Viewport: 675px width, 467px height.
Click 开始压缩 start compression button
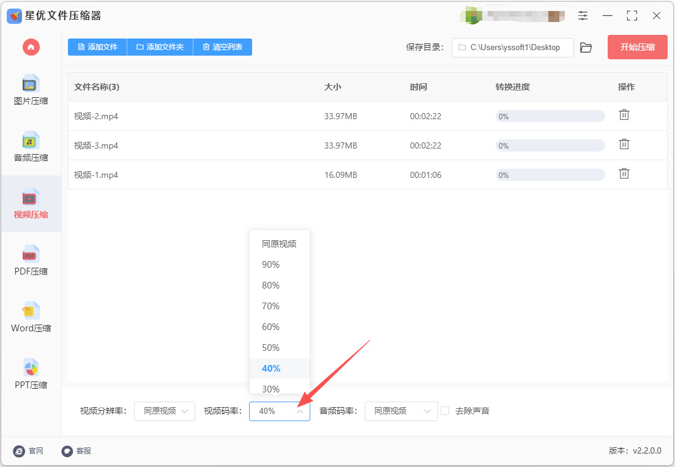point(637,47)
